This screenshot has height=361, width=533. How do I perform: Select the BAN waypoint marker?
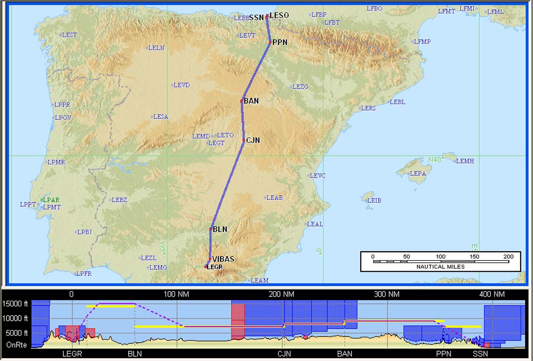click(242, 101)
